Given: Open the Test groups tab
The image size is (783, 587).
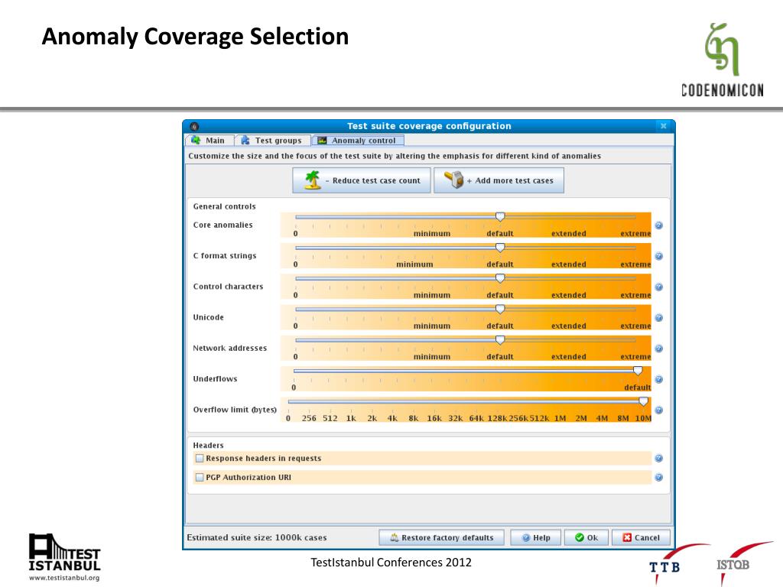Looking at the screenshot, I should 271,141.
